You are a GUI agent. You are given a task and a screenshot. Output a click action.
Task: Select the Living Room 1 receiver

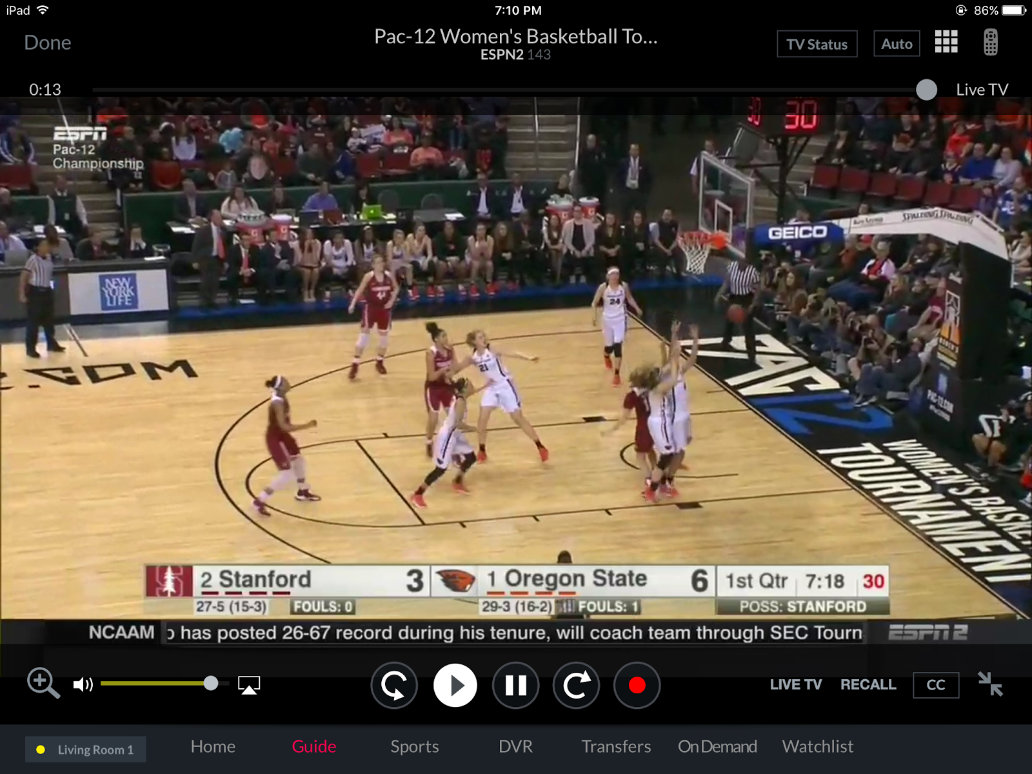[86, 749]
